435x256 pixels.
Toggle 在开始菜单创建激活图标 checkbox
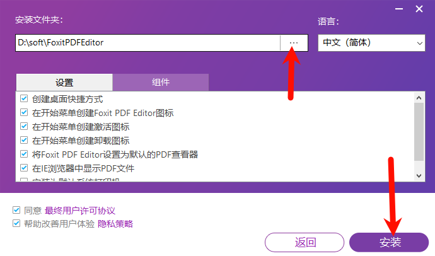click(24, 126)
